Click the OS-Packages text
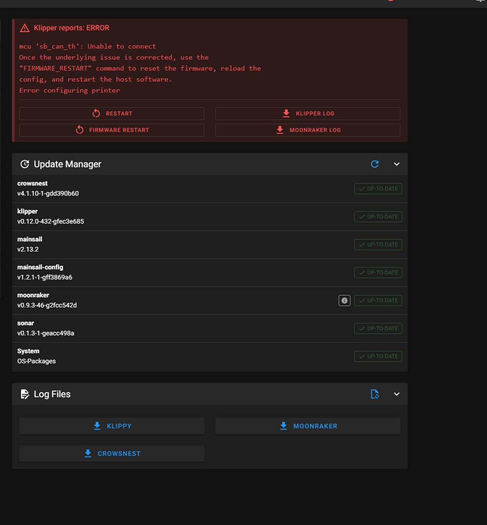 [37, 361]
